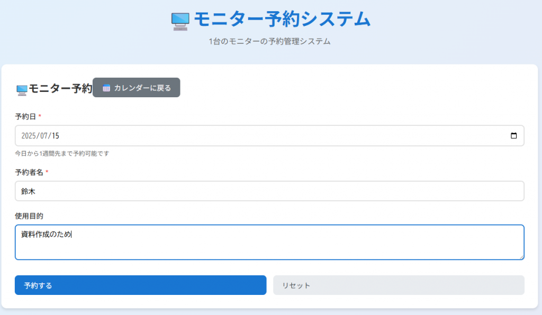Screen dimensions: 542x315
Task: Click the 予約日 field label
Action: 25,117
